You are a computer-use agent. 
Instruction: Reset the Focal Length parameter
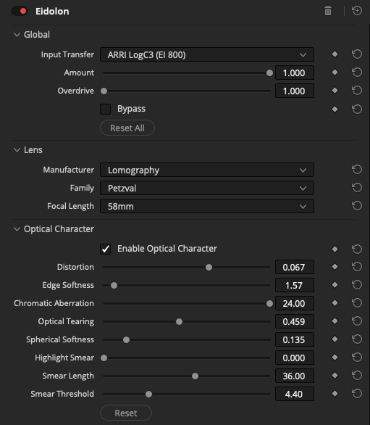point(357,206)
